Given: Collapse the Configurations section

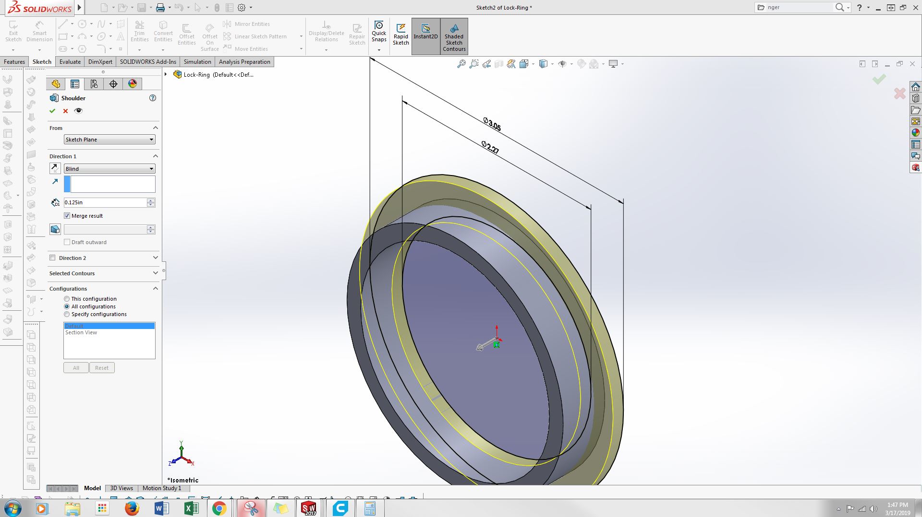Looking at the screenshot, I should (x=155, y=289).
